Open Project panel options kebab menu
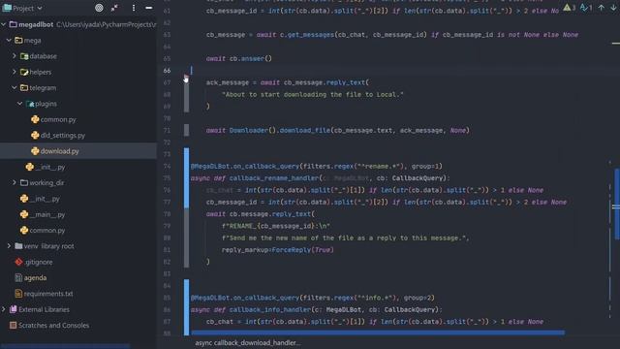Viewport: 620px width, 349px height. pos(134,8)
